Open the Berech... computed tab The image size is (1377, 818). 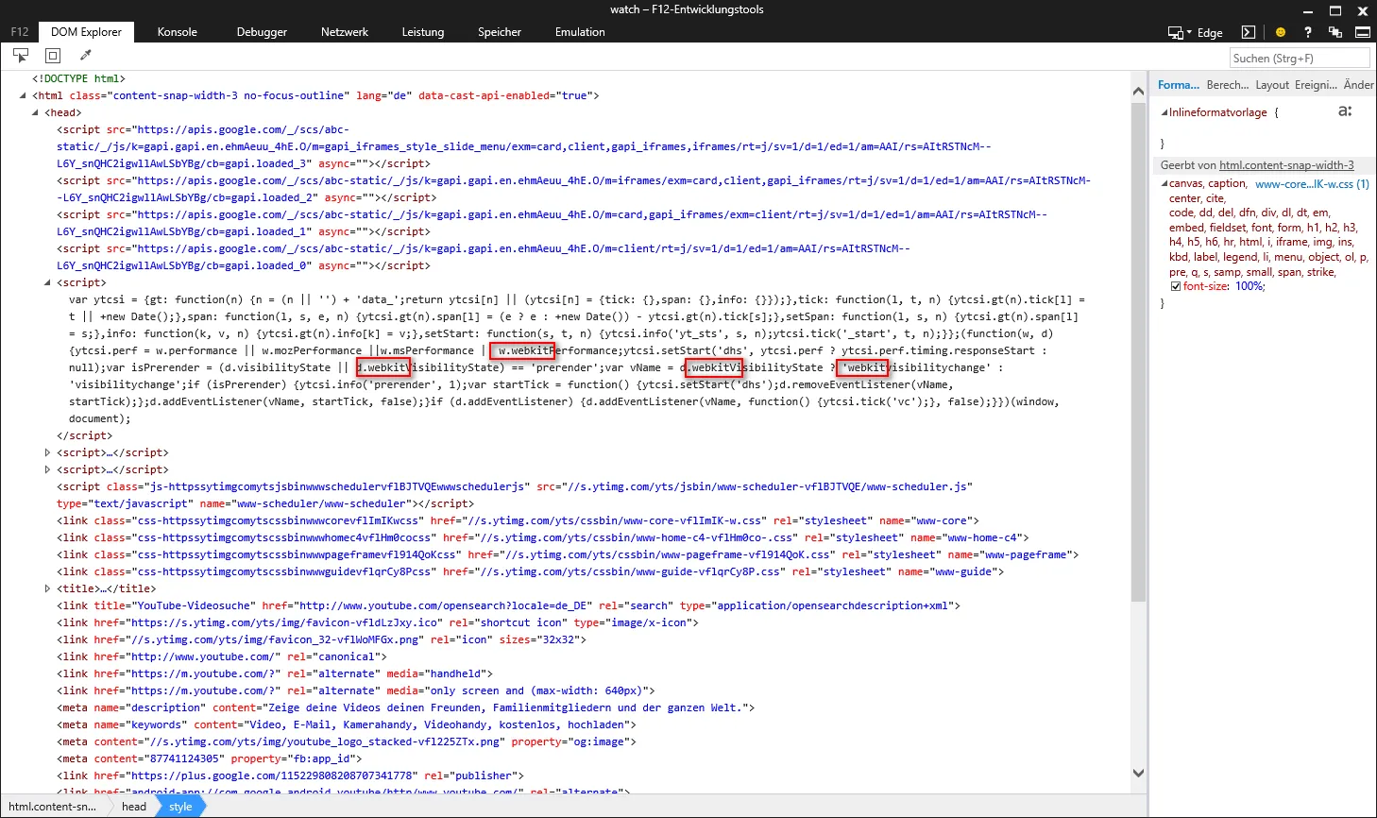[1228, 85]
